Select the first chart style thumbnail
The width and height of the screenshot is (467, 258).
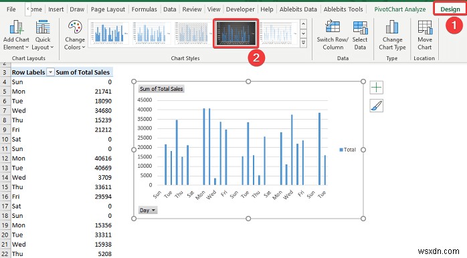click(108, 33)
